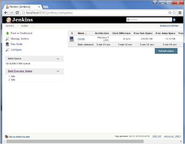Reload the page with the browser refresh icon
185x144 pixels.
click(x=17, y=13)
